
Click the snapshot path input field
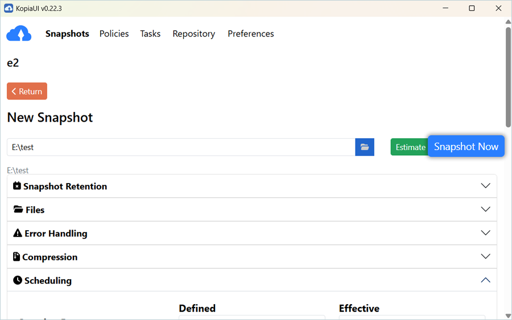click(x=181, y=147)
